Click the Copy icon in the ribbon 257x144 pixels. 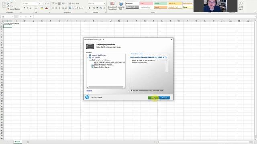coord(8,6)
